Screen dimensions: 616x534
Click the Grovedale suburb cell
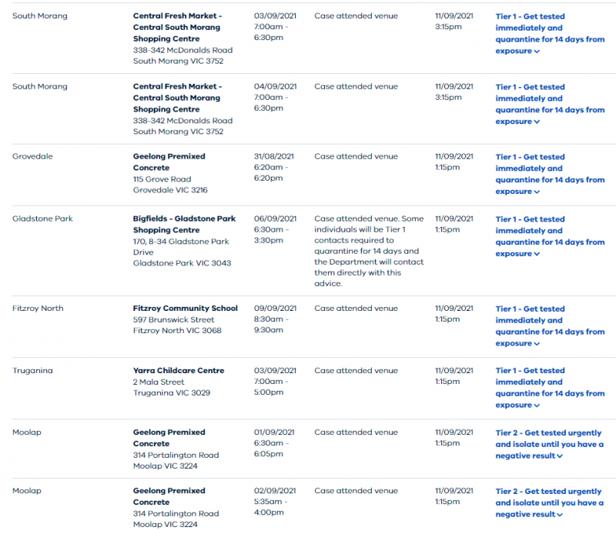[32, 156]
